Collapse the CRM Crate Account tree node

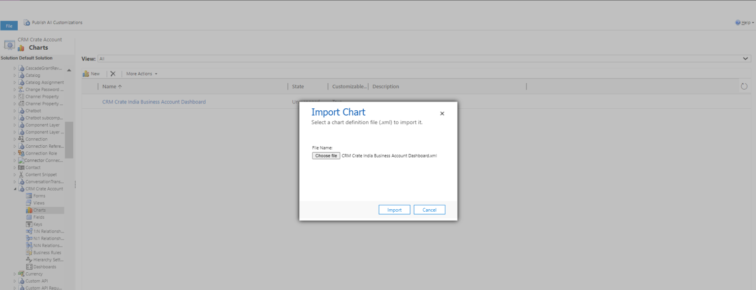point(15,189)
